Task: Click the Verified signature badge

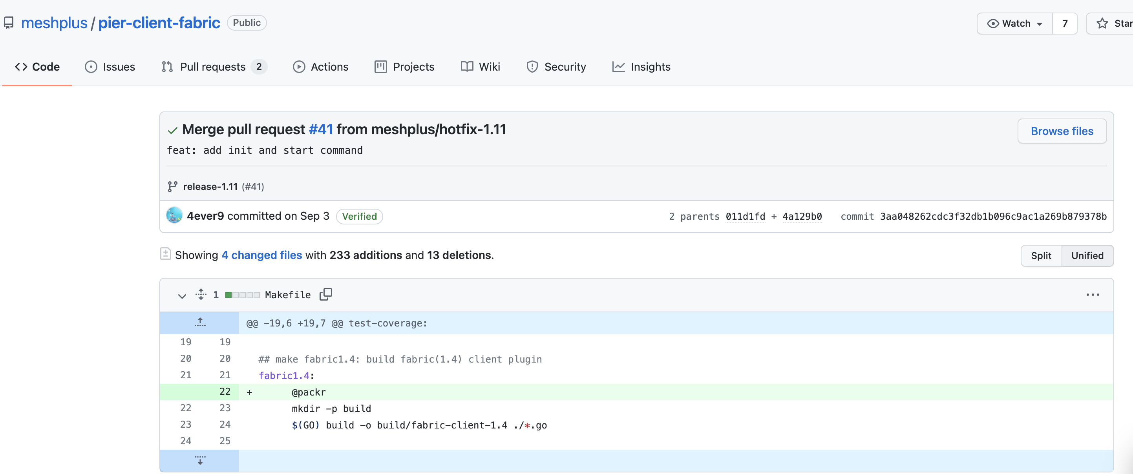Action: tap(359, 216)
